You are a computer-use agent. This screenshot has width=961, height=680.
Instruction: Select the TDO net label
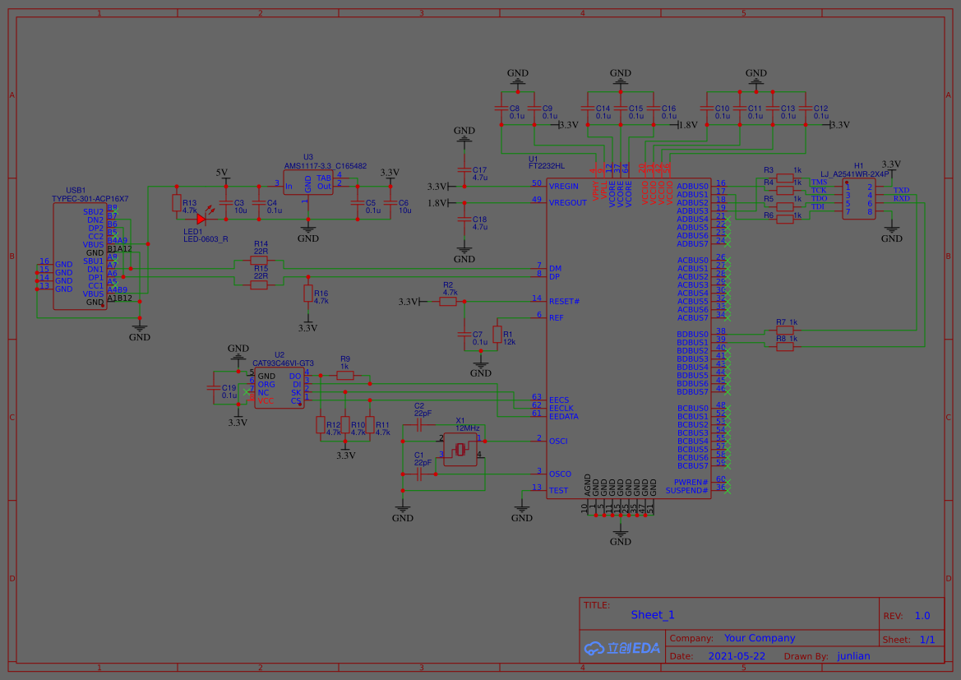click(819, 199)
